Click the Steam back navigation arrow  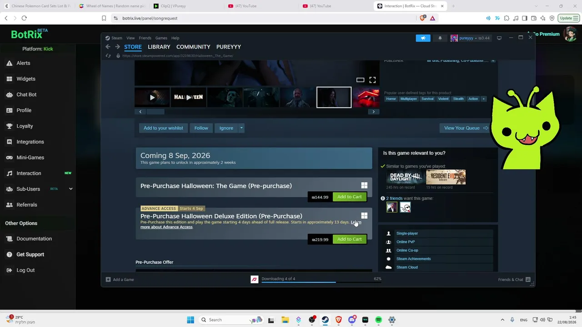[x=108, y=47]
